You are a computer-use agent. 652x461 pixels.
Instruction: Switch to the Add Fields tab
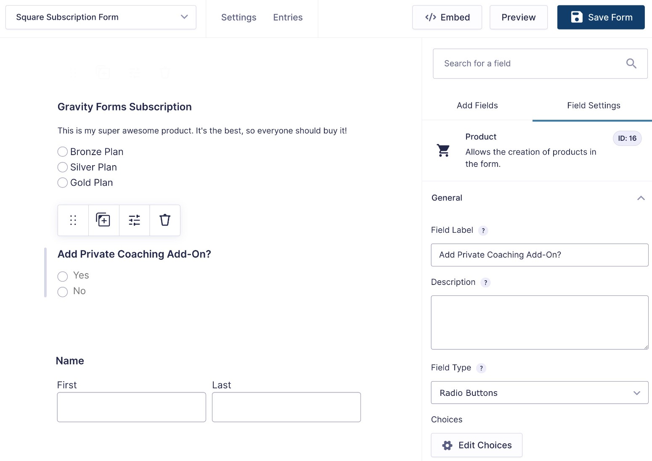pos(477,105)
